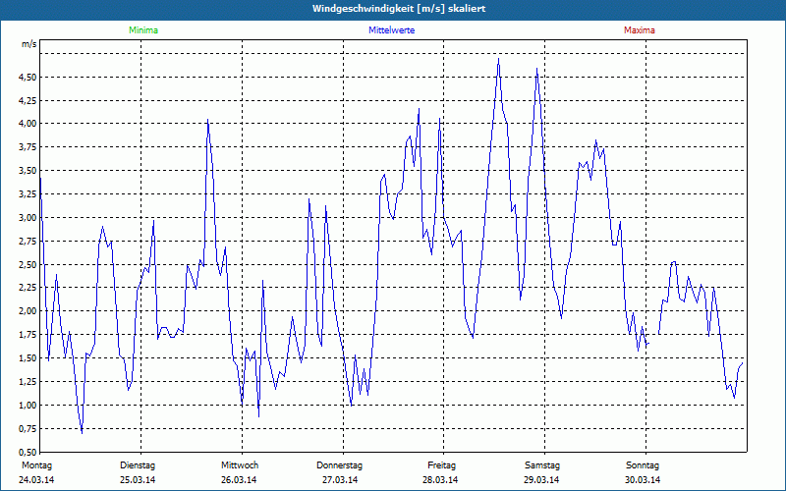The width and height of the screenshot is (786, 491).
Task: Click the 3,50 y-axis value
Action: [28, 171]
